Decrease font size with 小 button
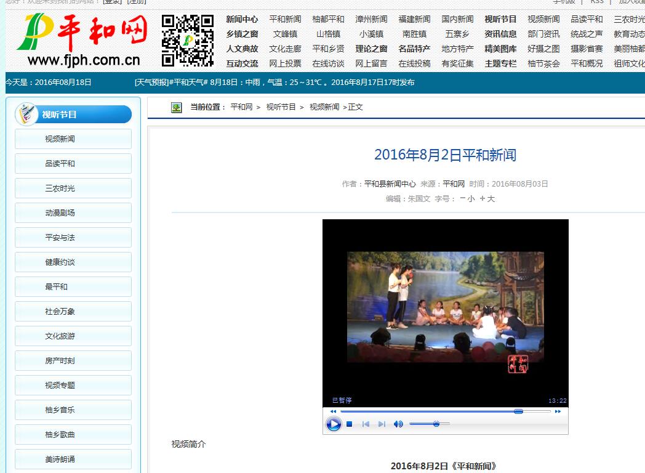The width and height of the screenshot is (645, 473). (x=467, y=198)
